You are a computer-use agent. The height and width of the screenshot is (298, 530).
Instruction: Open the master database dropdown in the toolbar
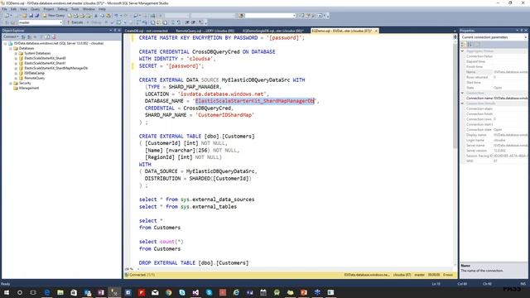[x=40, y=22]
